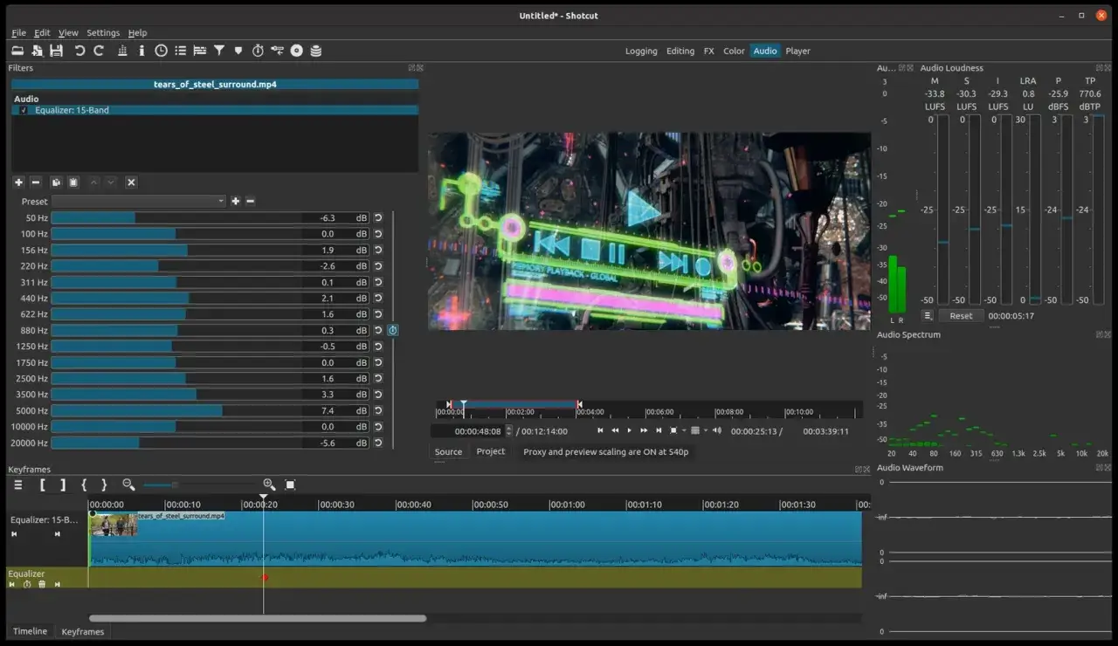Reset the 50 Hz band to default
Viewport: 1118px width, 646px height.
(377, 217)
